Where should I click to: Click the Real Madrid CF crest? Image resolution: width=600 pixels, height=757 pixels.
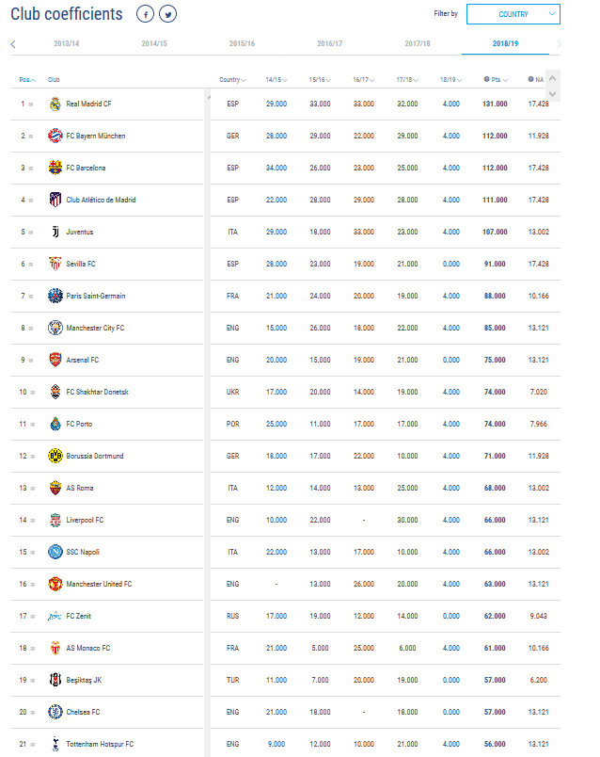coord(55,104)
